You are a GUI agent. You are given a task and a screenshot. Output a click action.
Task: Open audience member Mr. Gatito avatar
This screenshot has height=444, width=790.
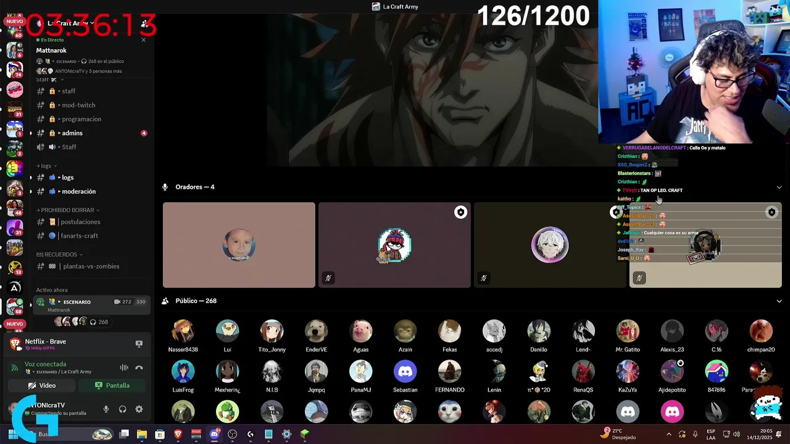coord(628,331)
